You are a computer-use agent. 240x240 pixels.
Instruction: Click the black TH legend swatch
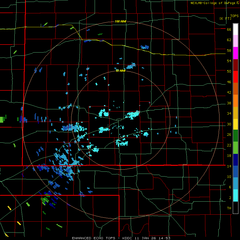235,207
